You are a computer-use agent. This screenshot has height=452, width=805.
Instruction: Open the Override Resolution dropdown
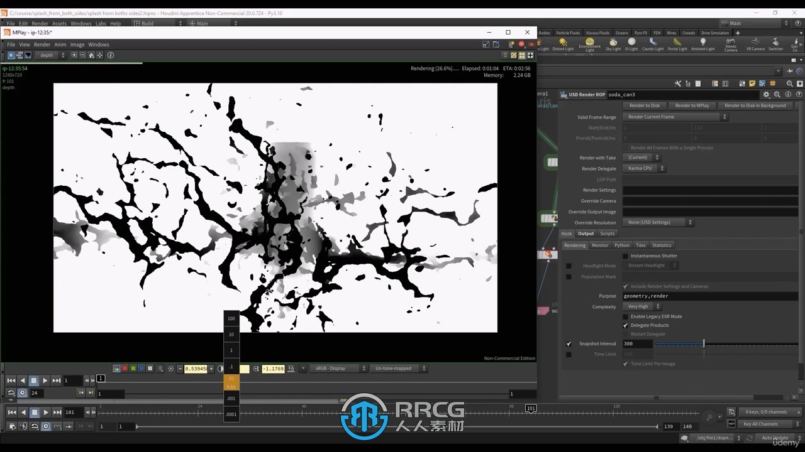[x=658, y=222]
